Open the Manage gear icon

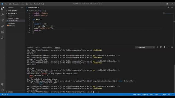pyautogui.click(x=3, y=90)
